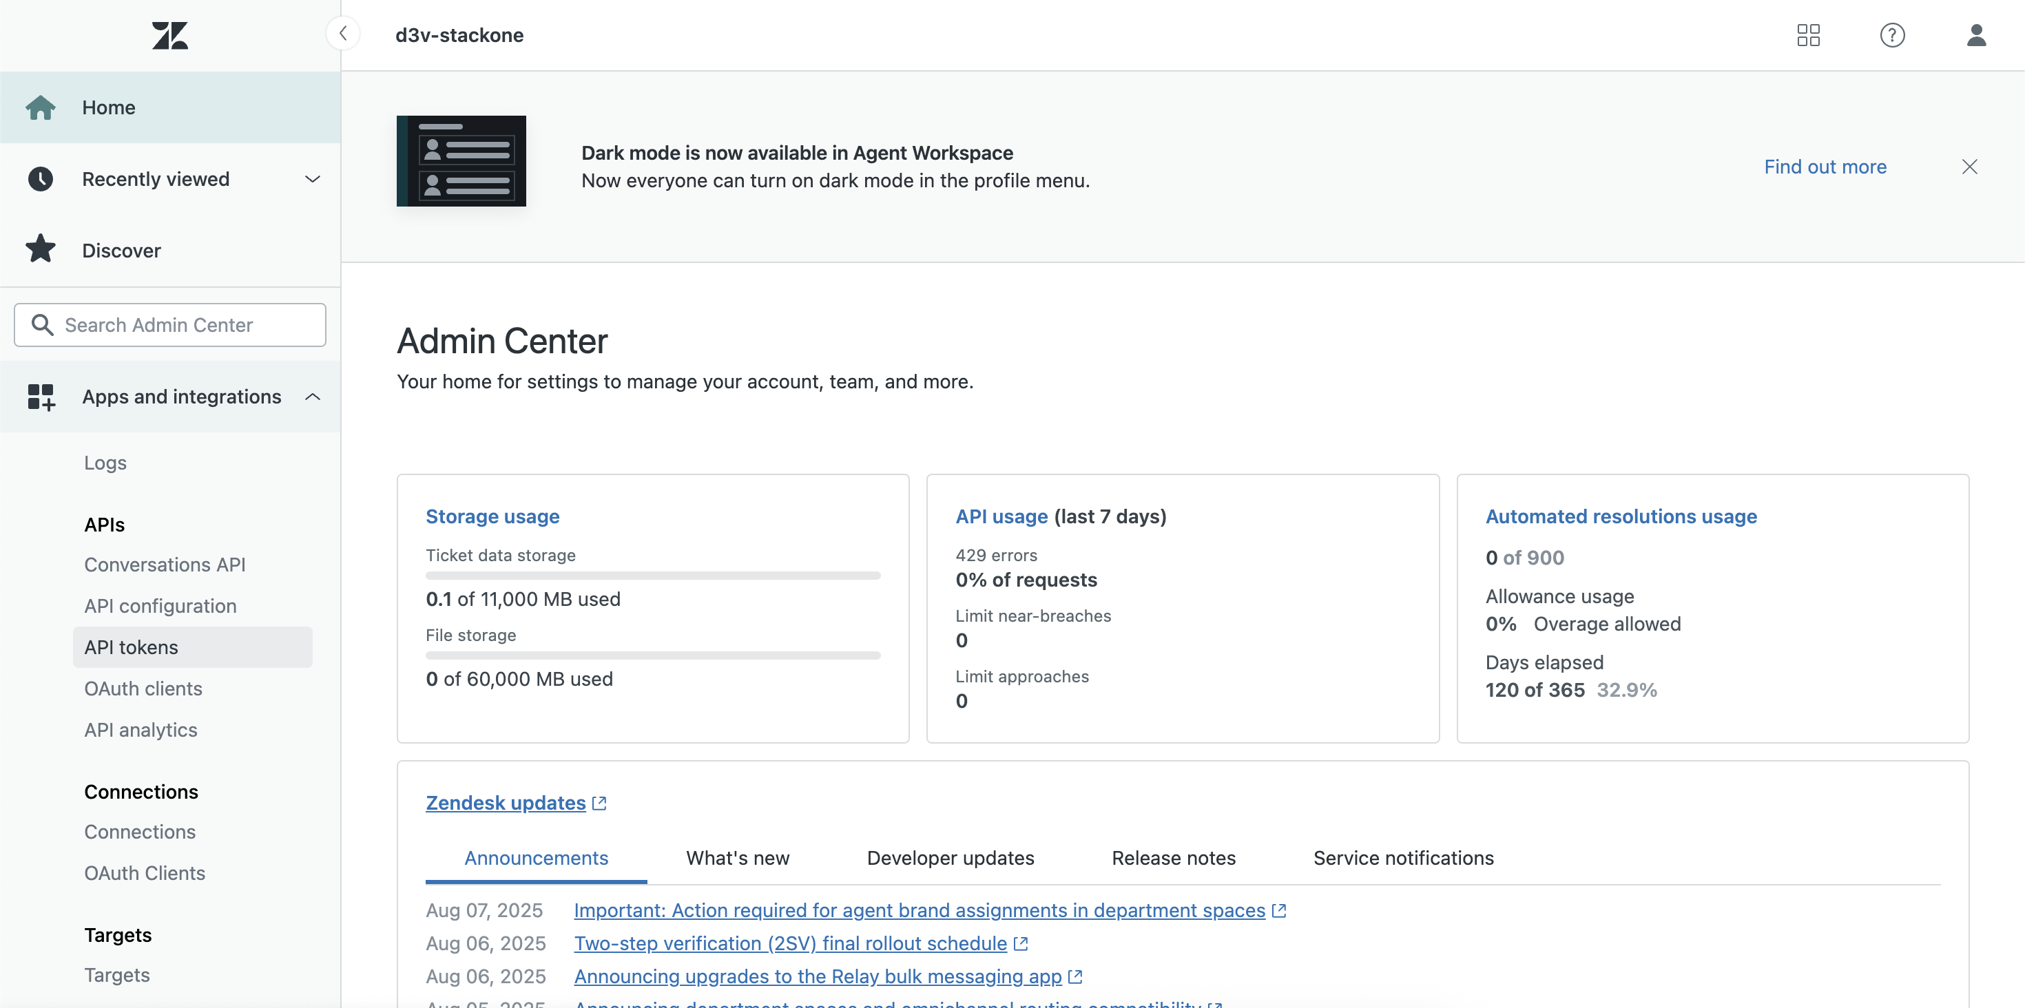The image size is (2025, 1008).
Task: Collapse the Apps and integrations section
Action: pos(313,397)
